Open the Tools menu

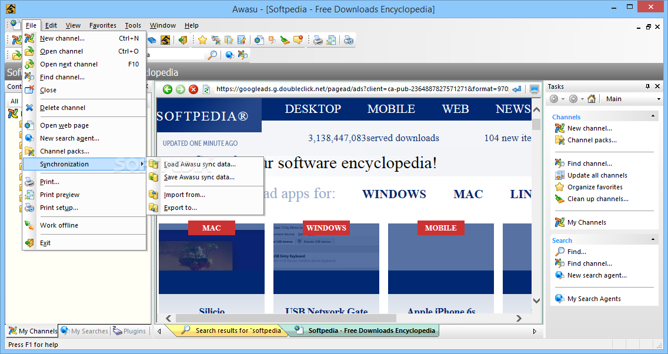(x=133, y=25)
